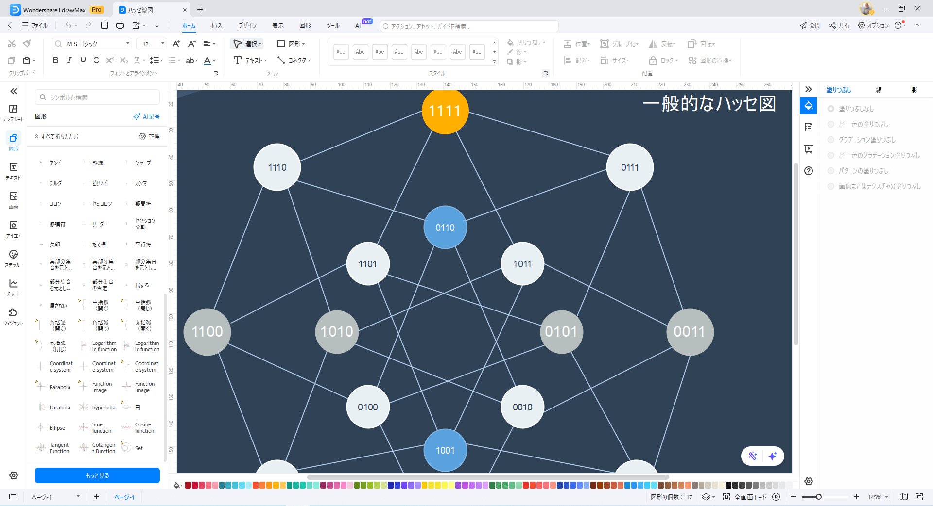Switch to the 線 tab in the right panel
This screenshot has width=933, height=506.
(x=878, y=89)
